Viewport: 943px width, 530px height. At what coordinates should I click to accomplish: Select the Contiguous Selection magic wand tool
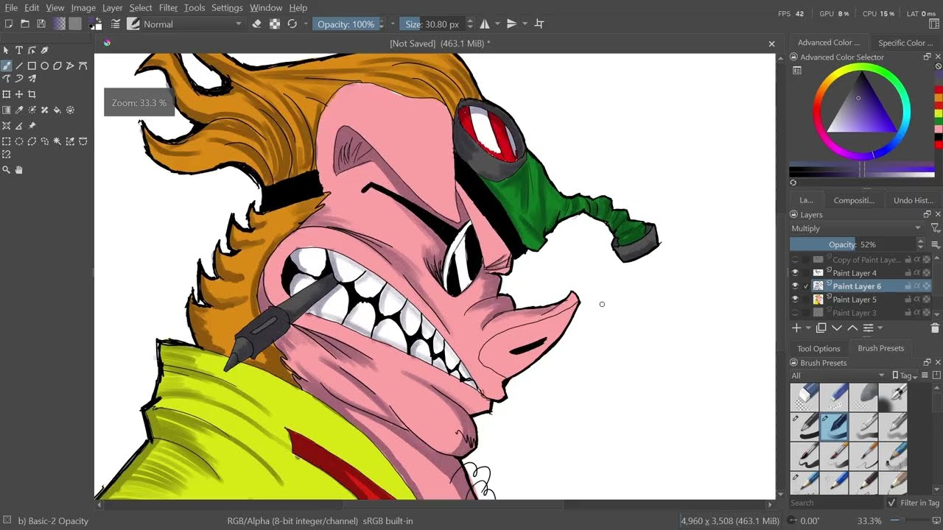click(x=57, y=141)
